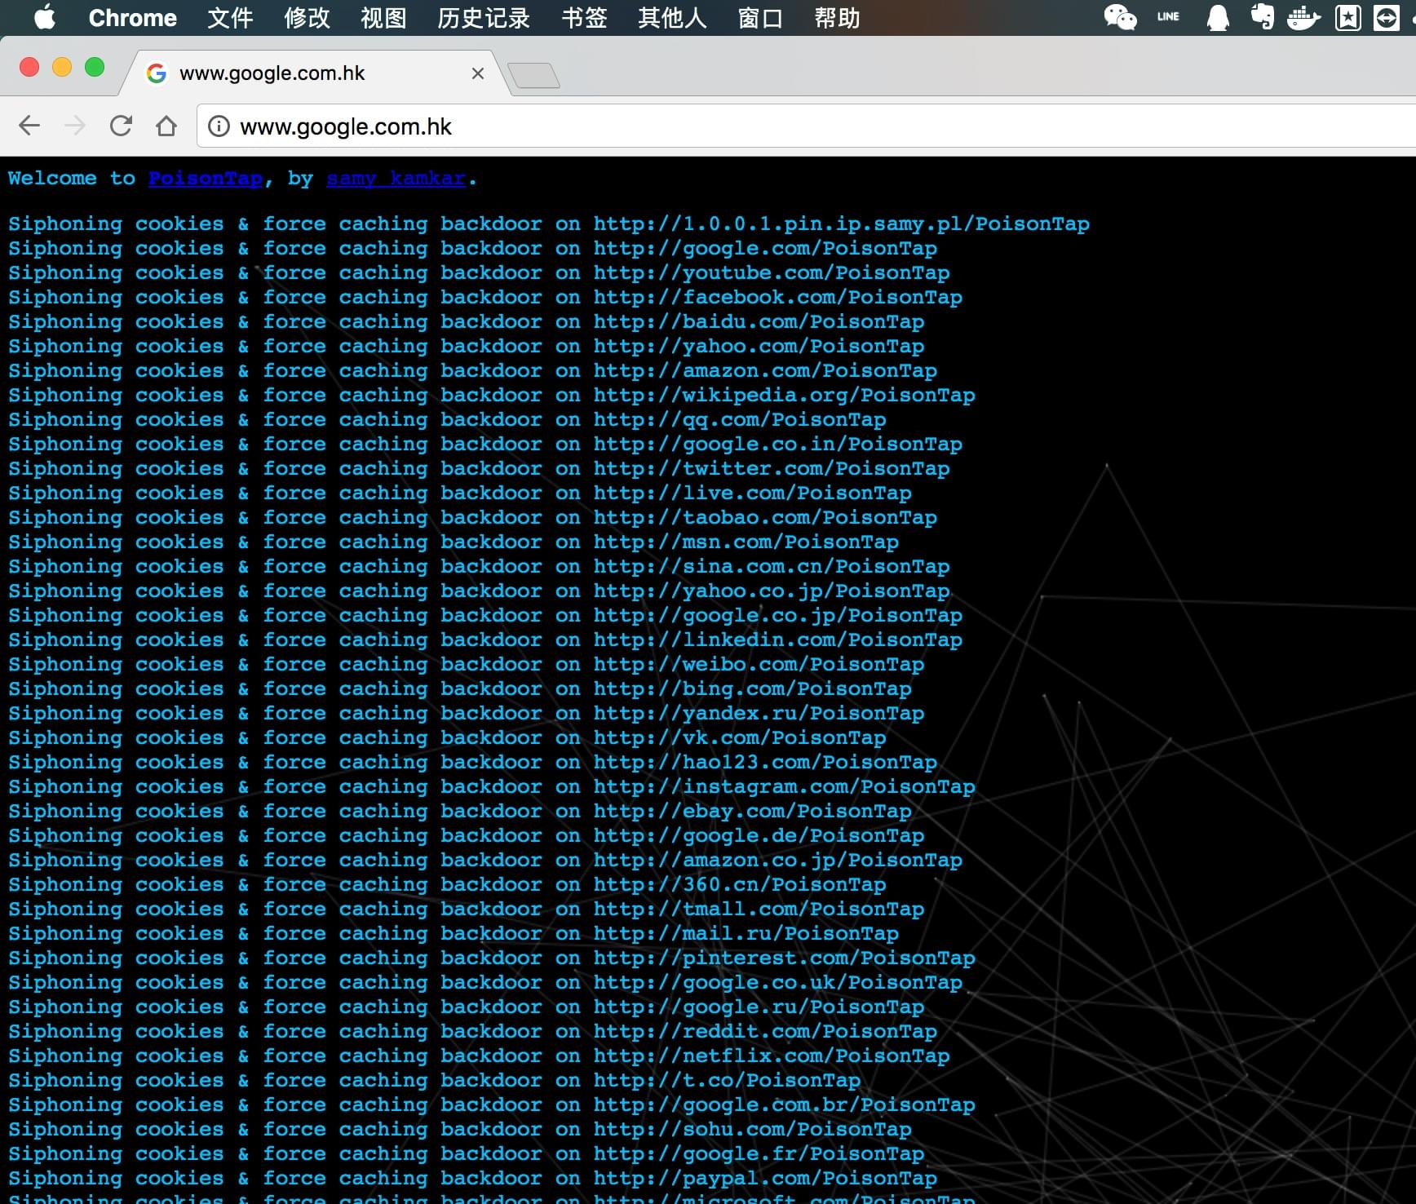The height and width of the screenshot is (1204, 1416).
Task: Go to the home page
Action: 166,126
